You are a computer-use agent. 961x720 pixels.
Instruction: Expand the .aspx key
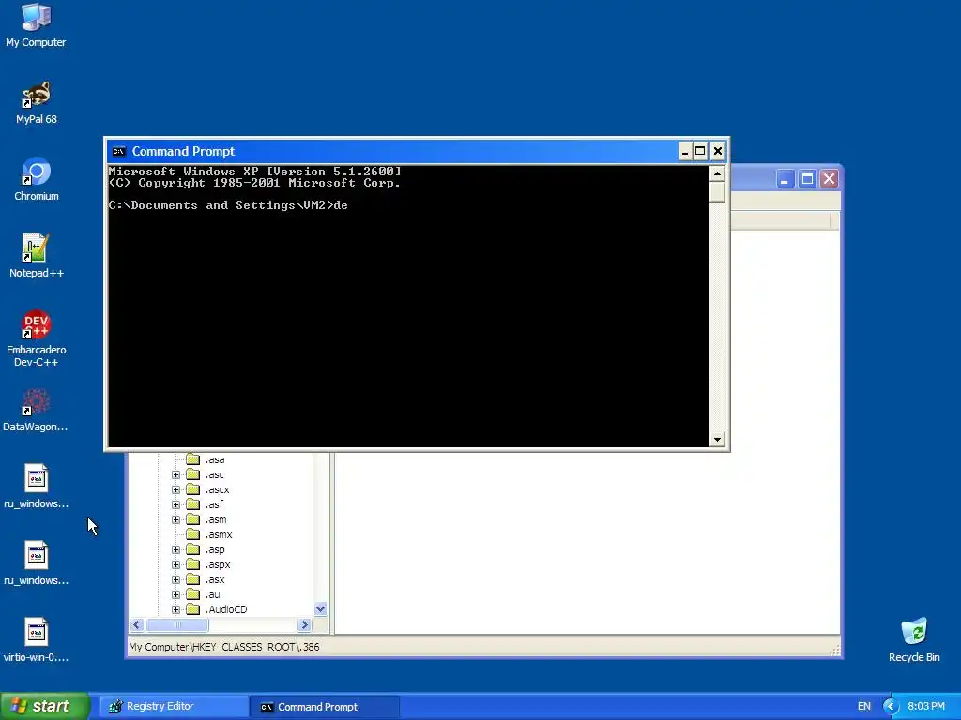[x=175, y=564]
